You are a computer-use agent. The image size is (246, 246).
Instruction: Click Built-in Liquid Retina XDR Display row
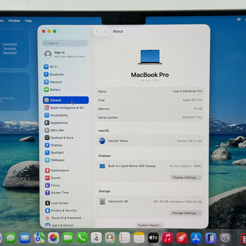tap(150, 166)
